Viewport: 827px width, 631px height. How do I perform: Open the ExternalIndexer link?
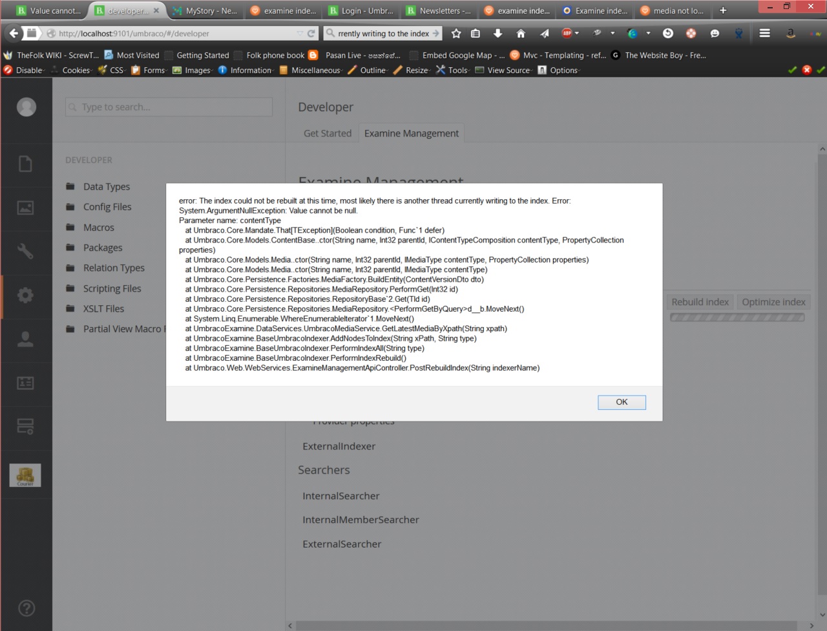339,446
